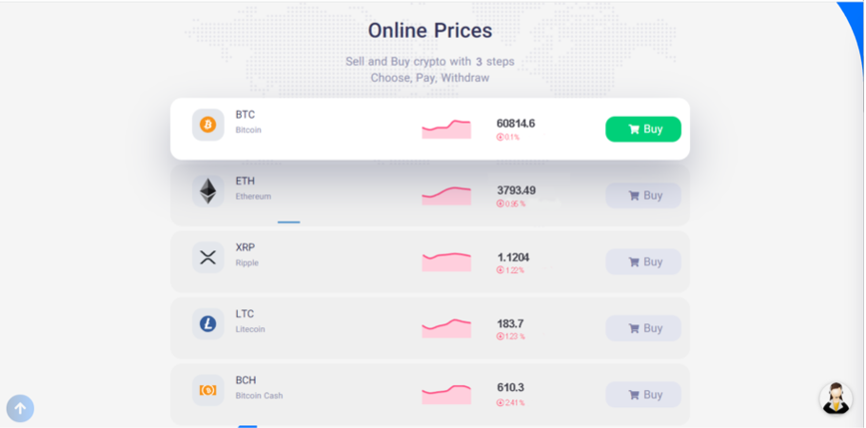Click the Bitcoin coin icon
This screenshot has height=428, width=866.
[x=207, y=125]
